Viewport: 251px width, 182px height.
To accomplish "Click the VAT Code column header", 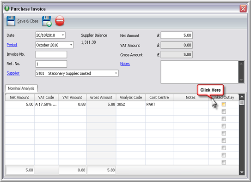I will coord(46,97).
